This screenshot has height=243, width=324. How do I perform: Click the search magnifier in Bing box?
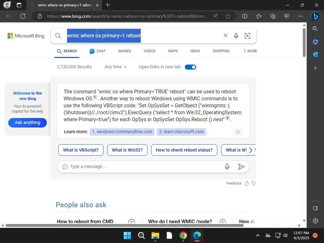coord(58,35)
